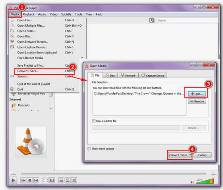Click the VLC cone album art thumbnail
Screen dimensions: 223x190
pyautogui.click(x=31, y=141)
